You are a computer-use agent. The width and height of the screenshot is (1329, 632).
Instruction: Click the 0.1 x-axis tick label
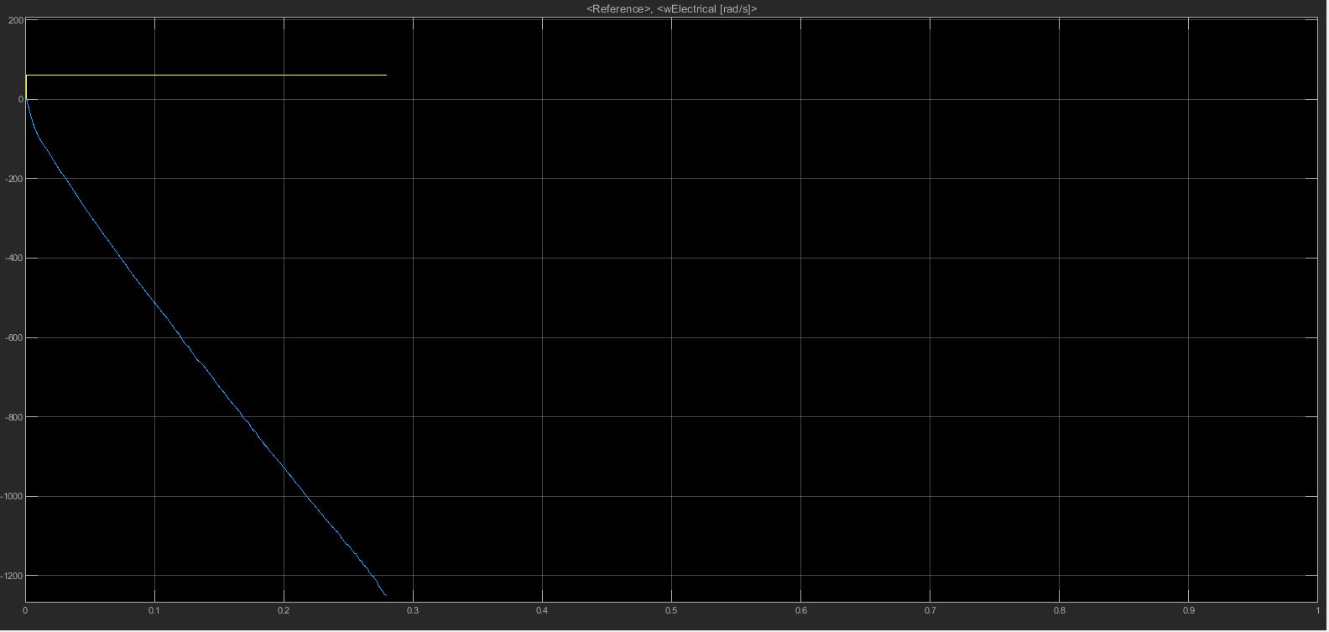pyautogui.click(x=154, y=610)
